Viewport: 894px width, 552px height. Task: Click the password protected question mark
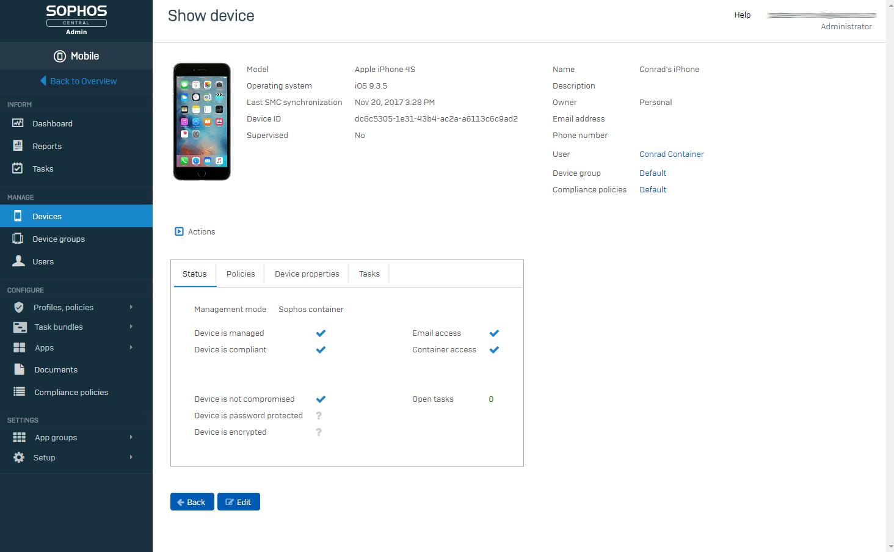[x=319, y=416]
